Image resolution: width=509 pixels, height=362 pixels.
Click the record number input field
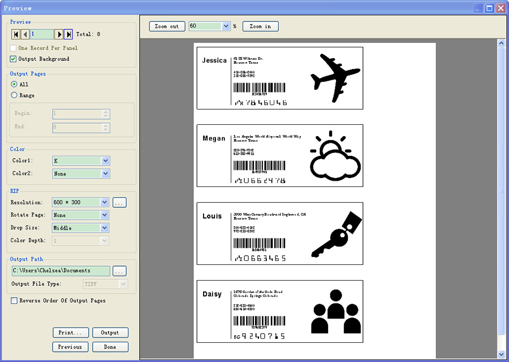42,34
